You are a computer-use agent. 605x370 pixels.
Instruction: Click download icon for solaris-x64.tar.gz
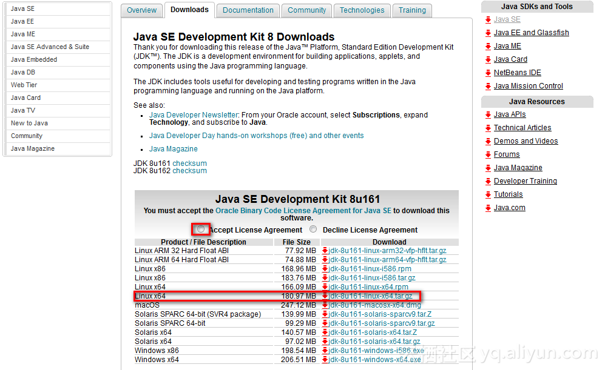pyautogui.click(x=325, y=342)
